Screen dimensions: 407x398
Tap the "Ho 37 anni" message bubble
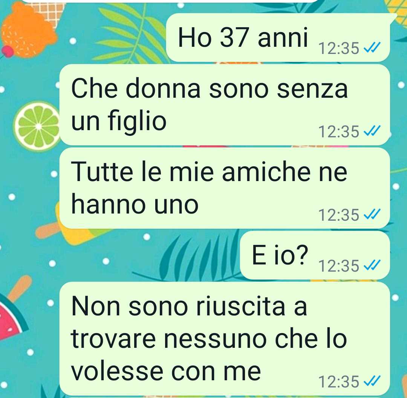click(x=278, y=37)
